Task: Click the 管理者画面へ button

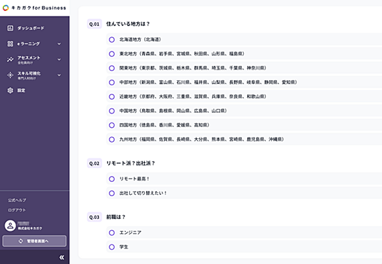Action: click(35, 241)
